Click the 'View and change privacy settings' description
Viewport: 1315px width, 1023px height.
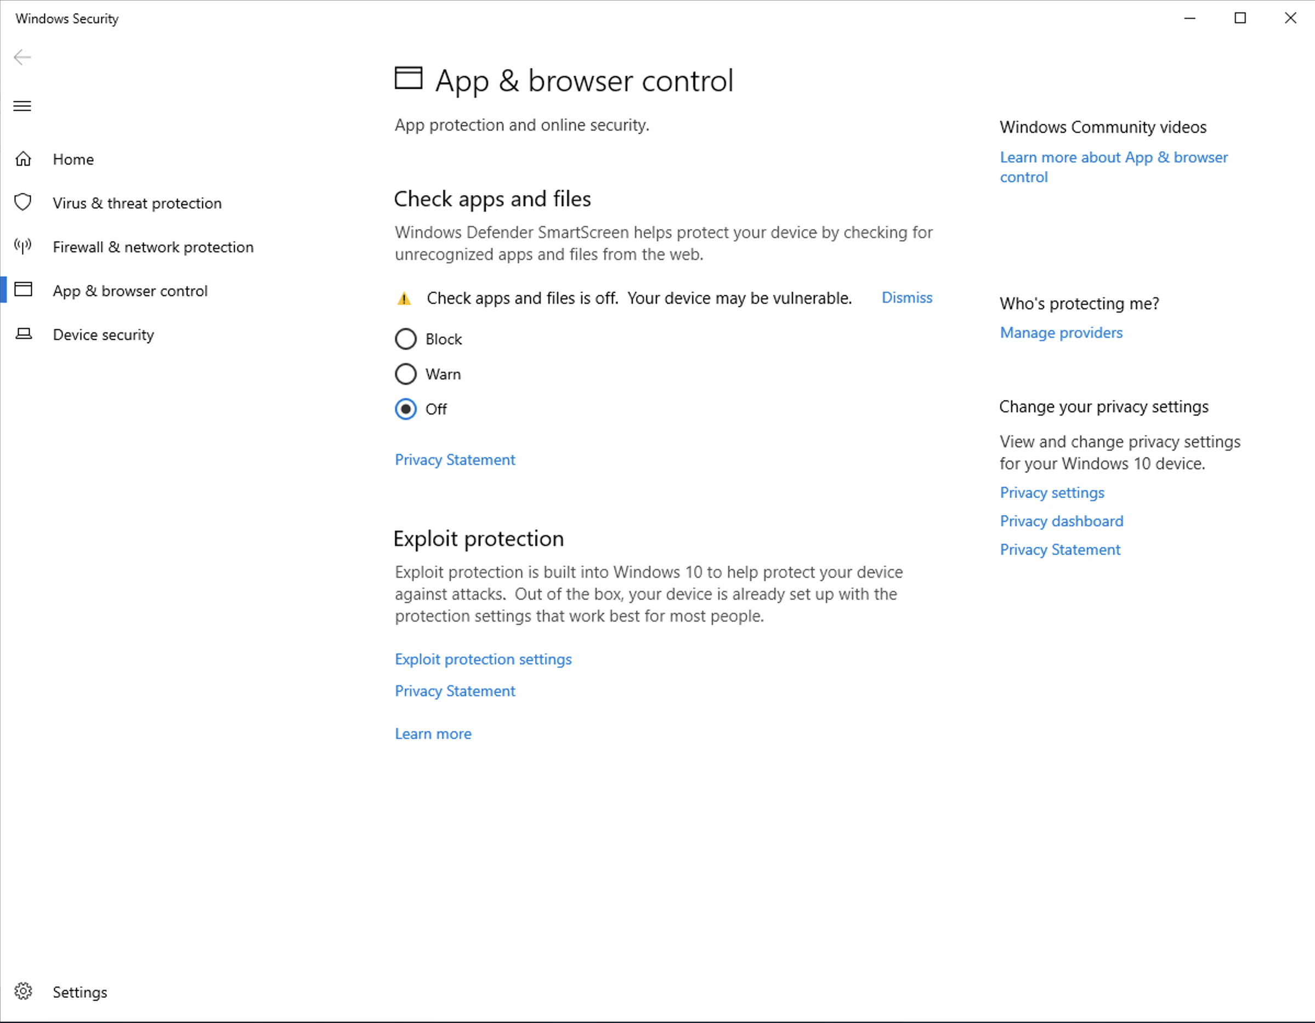pyautogui.click(x=1120, y=453)
